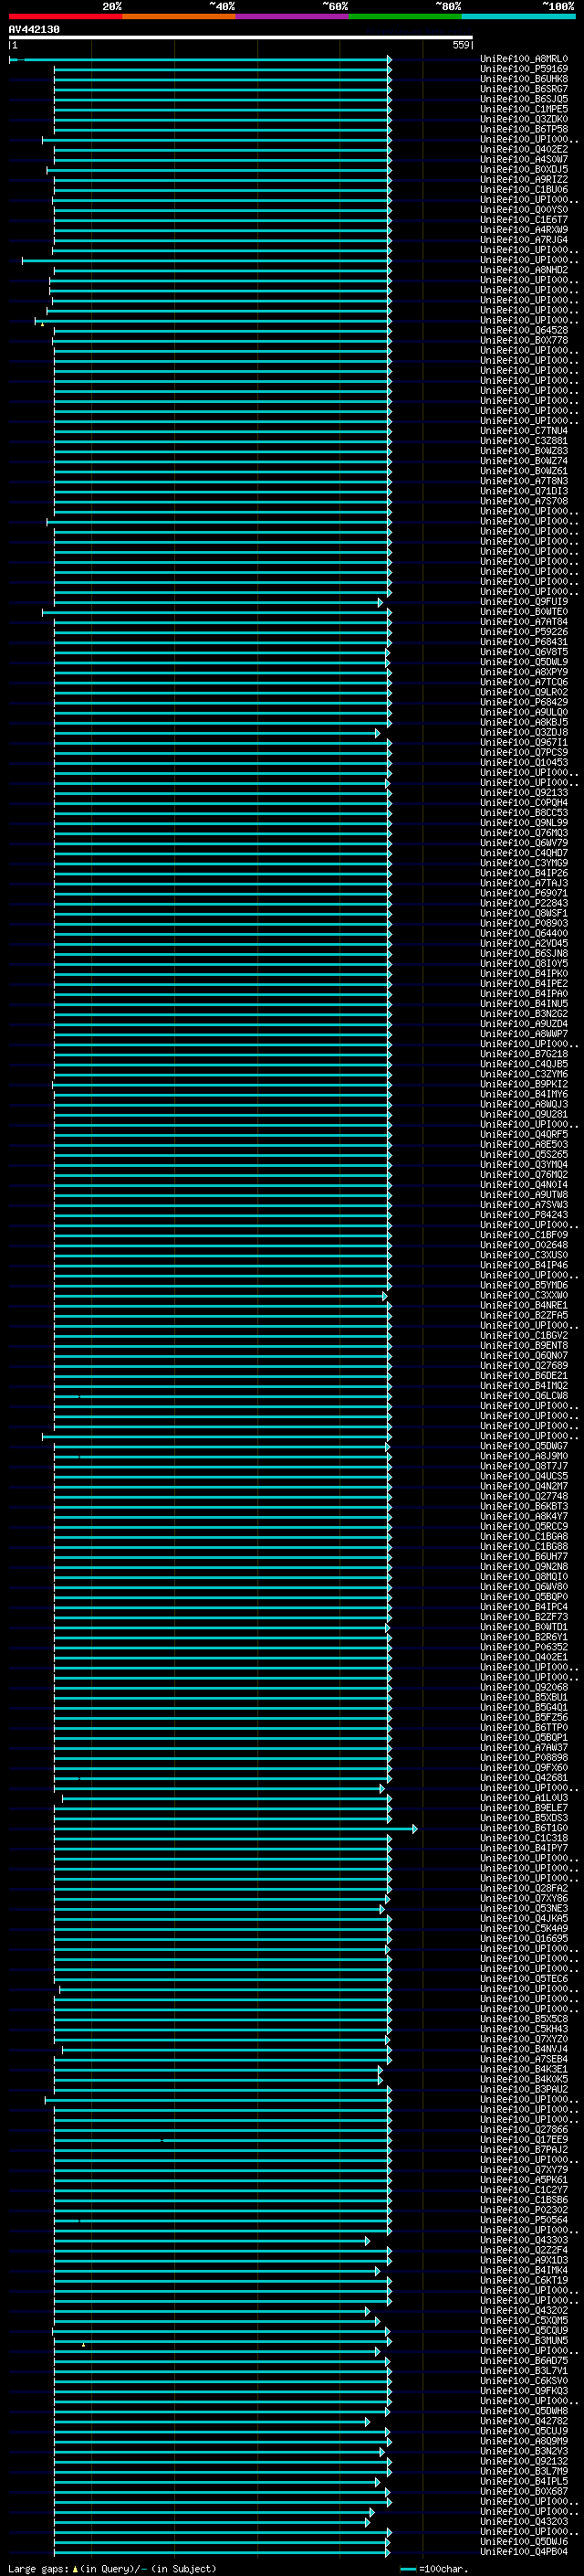Viewport: 584px width, 2576px height.
Task: Click the UniRef100_C4QHD7 label
Action: click(x=524, y=853)
